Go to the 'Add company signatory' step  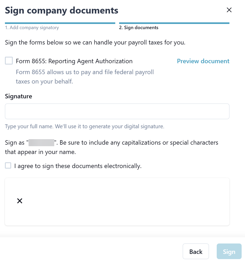pyautogui.click(x=32, y=28)
